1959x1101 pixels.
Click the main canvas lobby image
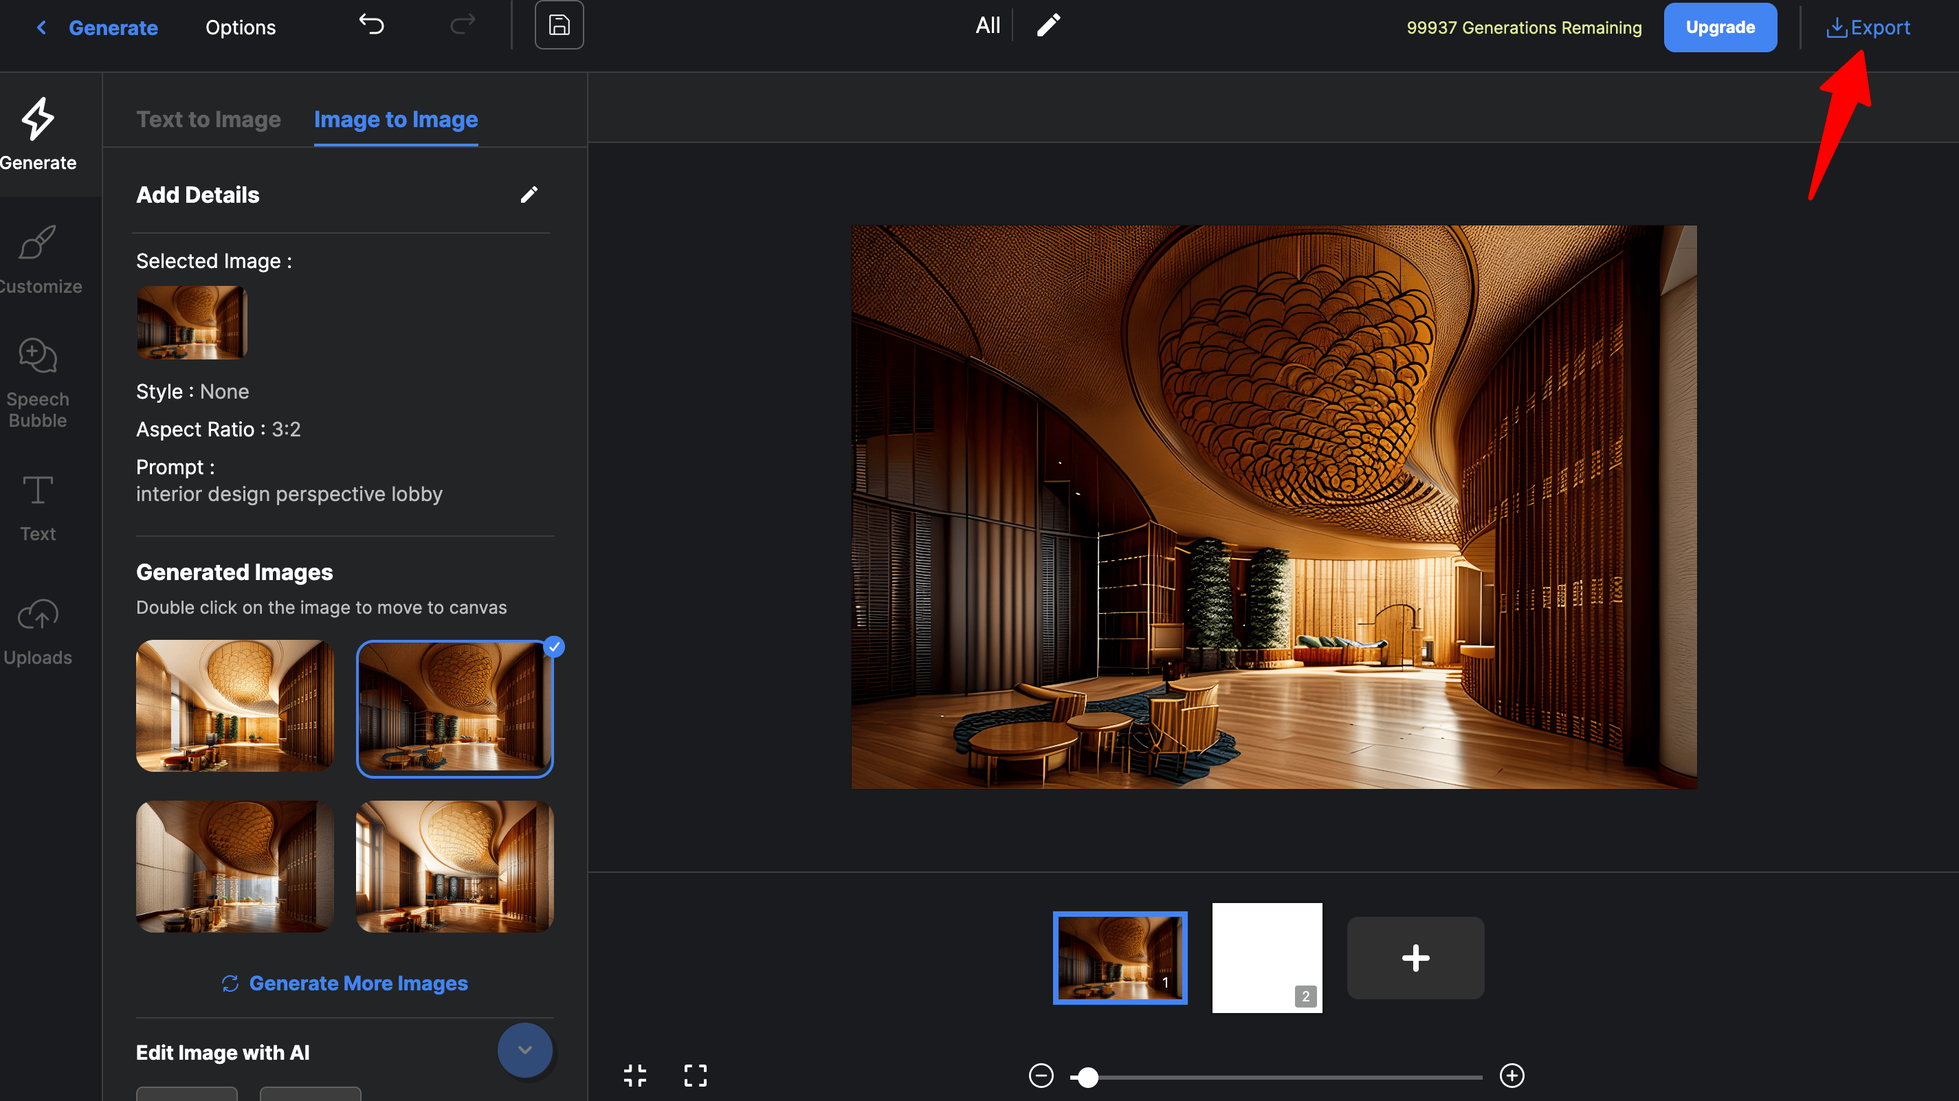coord(1274,507)
